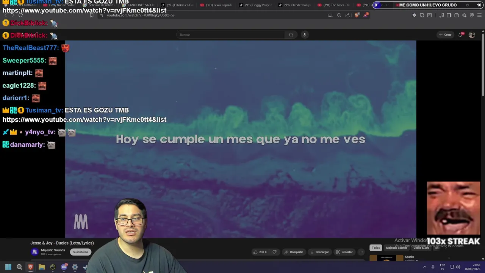Subscribe with the Suscribirme button
The height and width of the screenshot is (273, 485).
pos(80,252)
